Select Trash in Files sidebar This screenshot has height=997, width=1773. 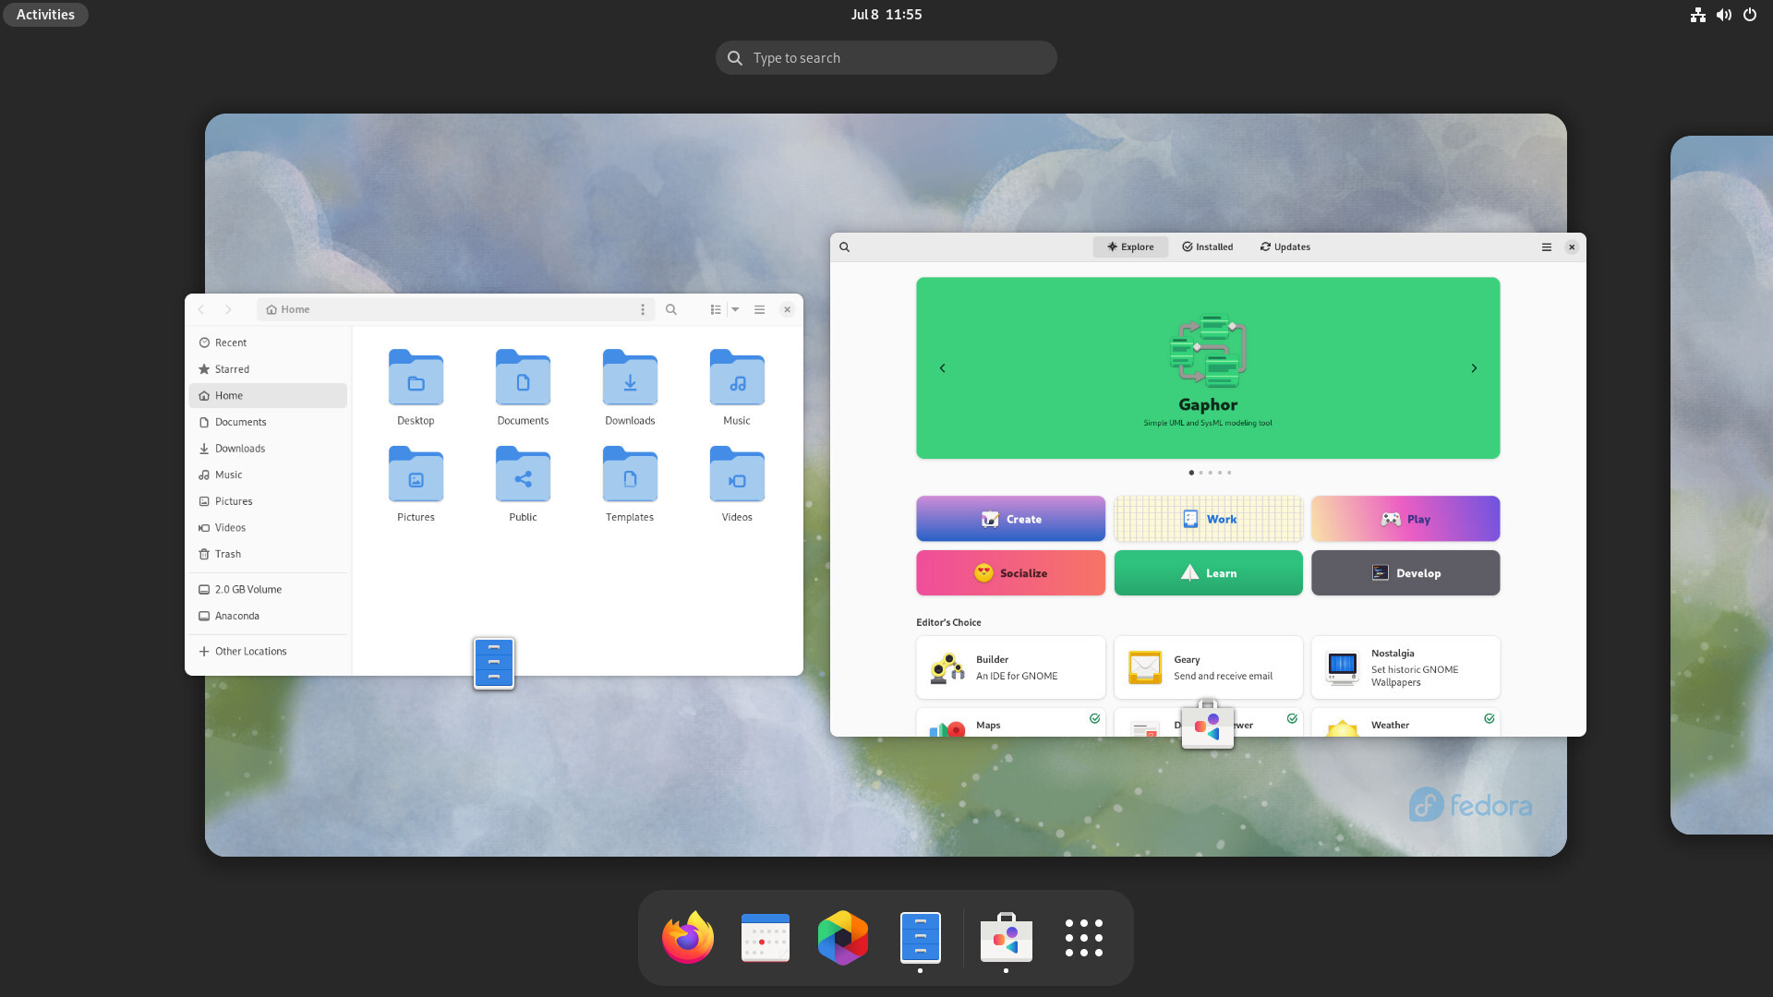[x=228, y=555]
